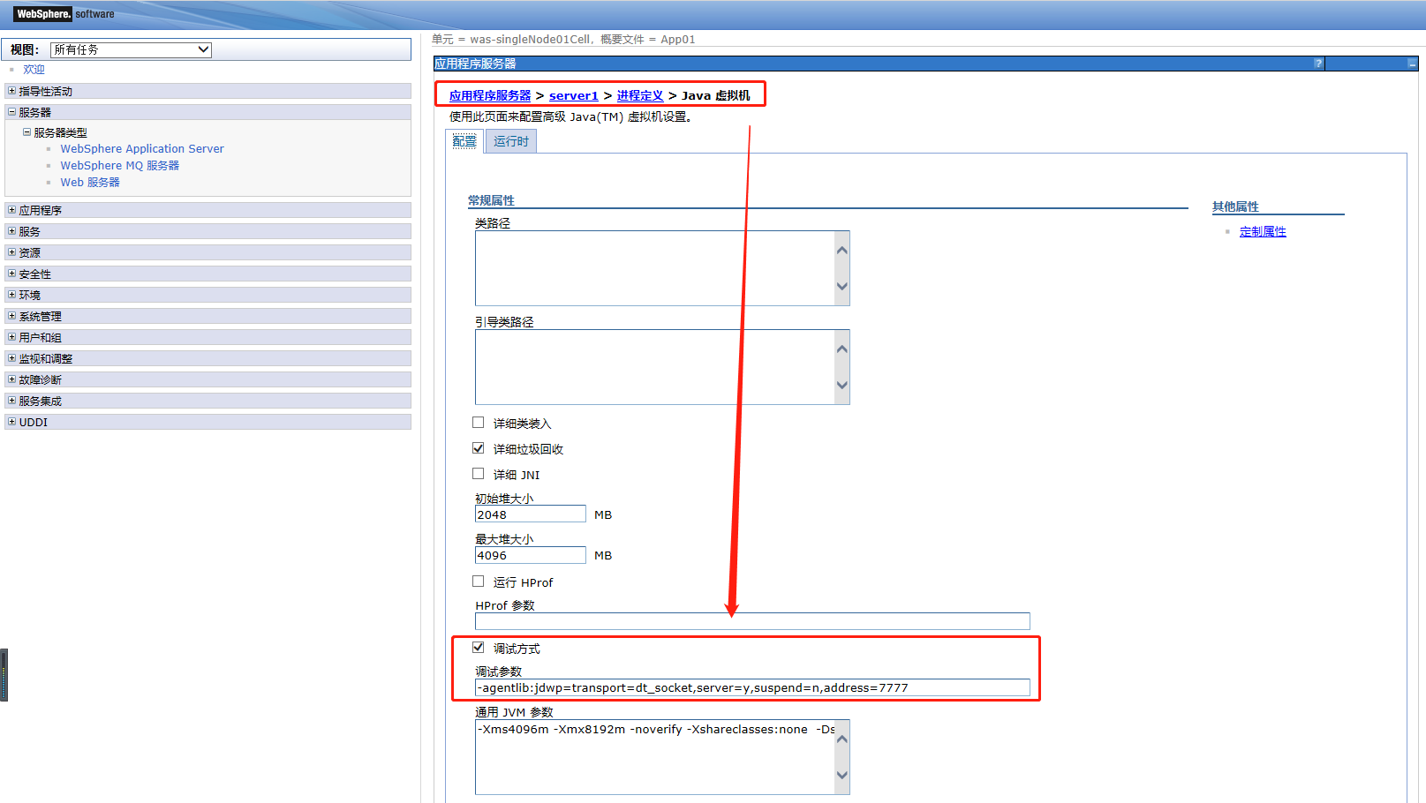This screenshot has width=1426, height=803.
Task: Uncheck the 详细垃圾回收 checkbox
Action: point(479,448)
